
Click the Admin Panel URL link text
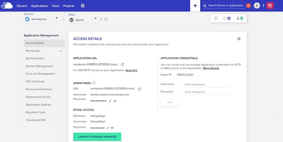[x=113, y=89]
